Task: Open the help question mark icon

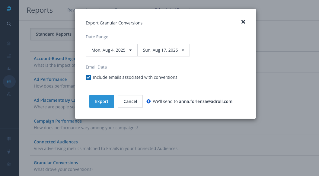Action: point(9,139)
